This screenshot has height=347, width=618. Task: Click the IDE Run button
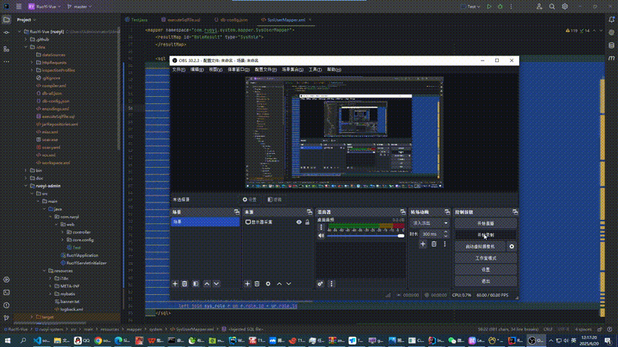point(489,6)
